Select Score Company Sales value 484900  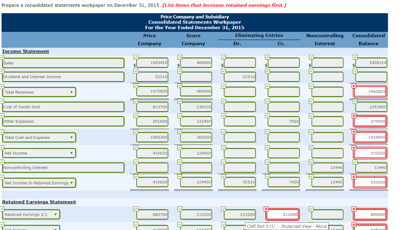pyautogui.click(x=196, y=63)
